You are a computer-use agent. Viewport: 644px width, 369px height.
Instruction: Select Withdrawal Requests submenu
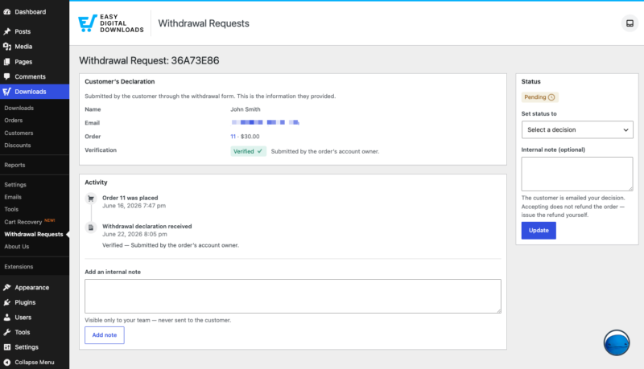[34, 235]
